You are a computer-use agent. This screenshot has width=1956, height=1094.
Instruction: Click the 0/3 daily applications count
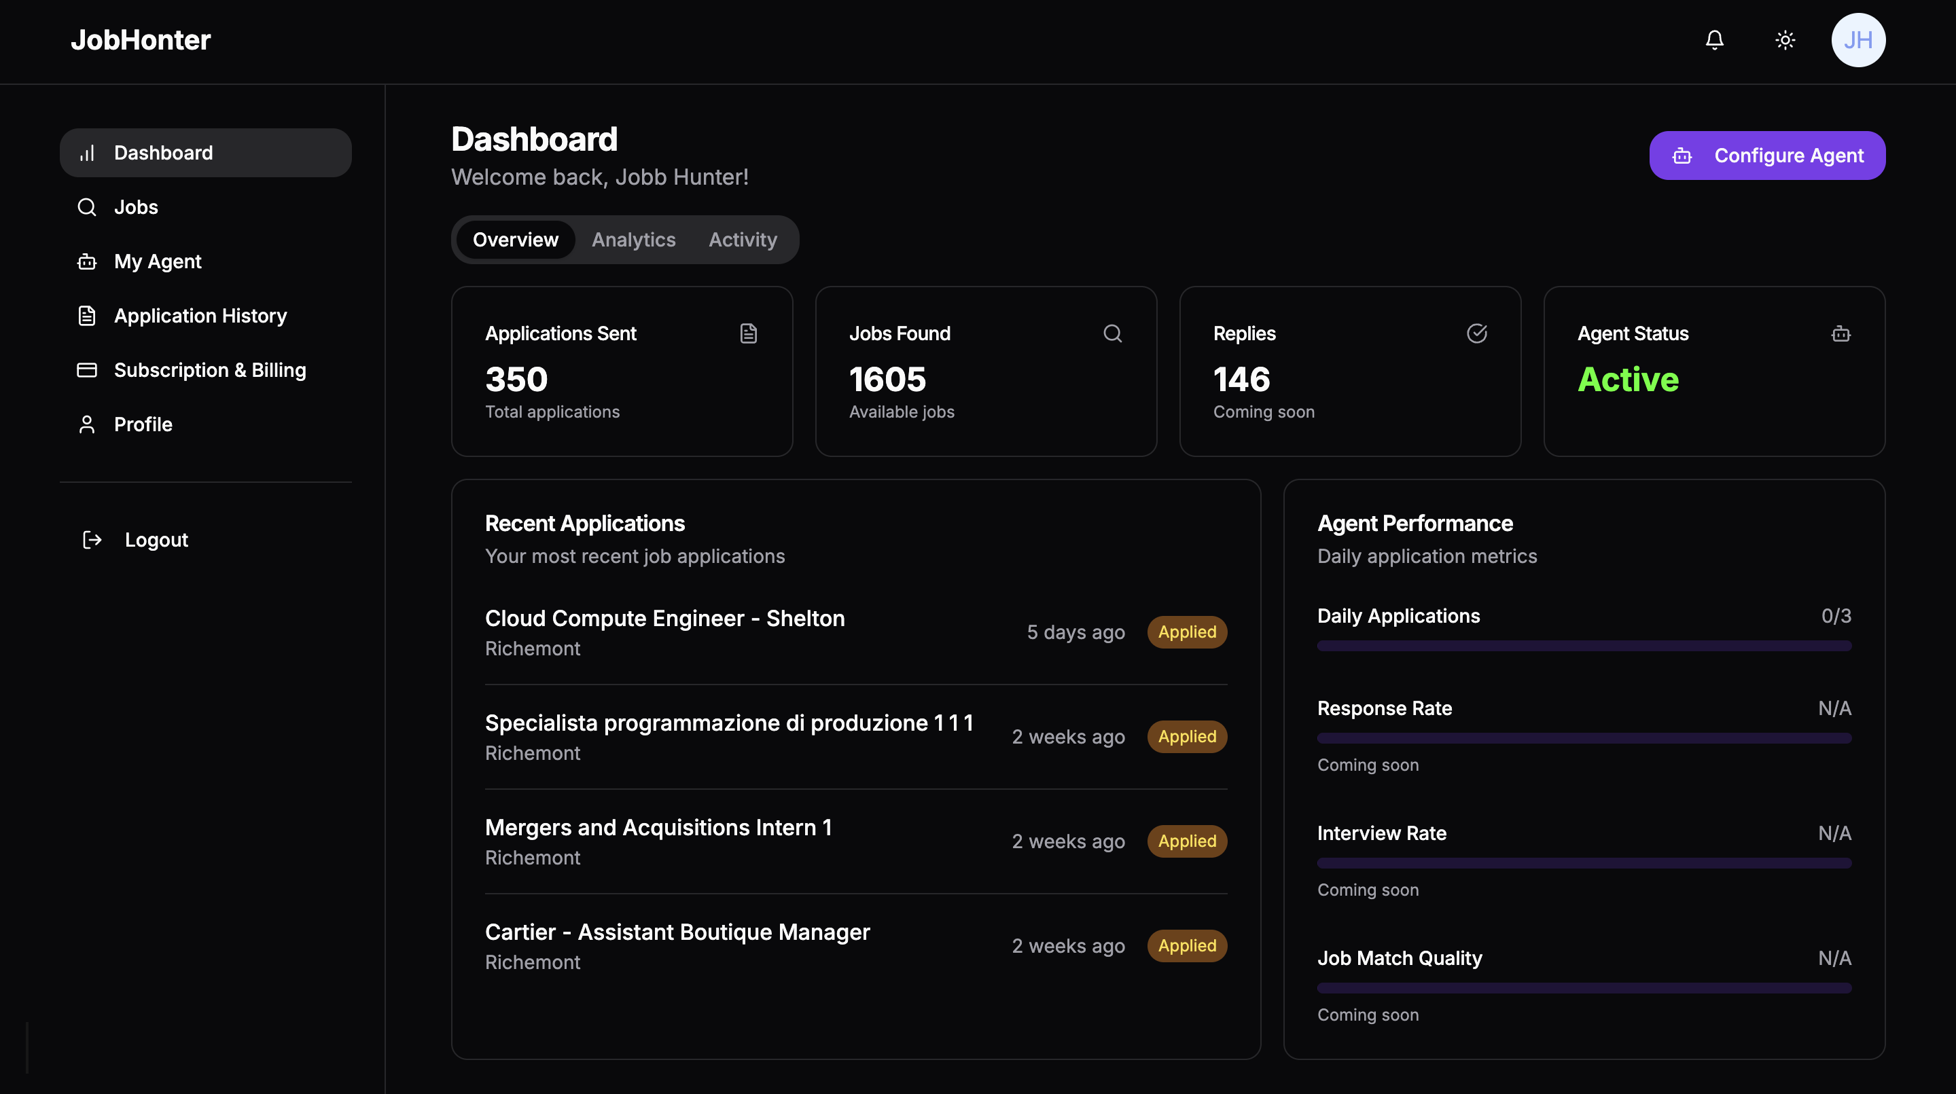coord(1836,616)
